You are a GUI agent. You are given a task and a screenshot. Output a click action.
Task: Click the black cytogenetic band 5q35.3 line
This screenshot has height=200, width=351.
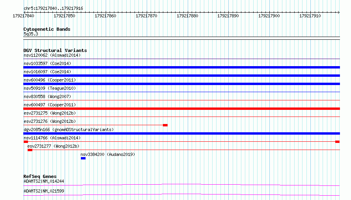click(181, 38)
